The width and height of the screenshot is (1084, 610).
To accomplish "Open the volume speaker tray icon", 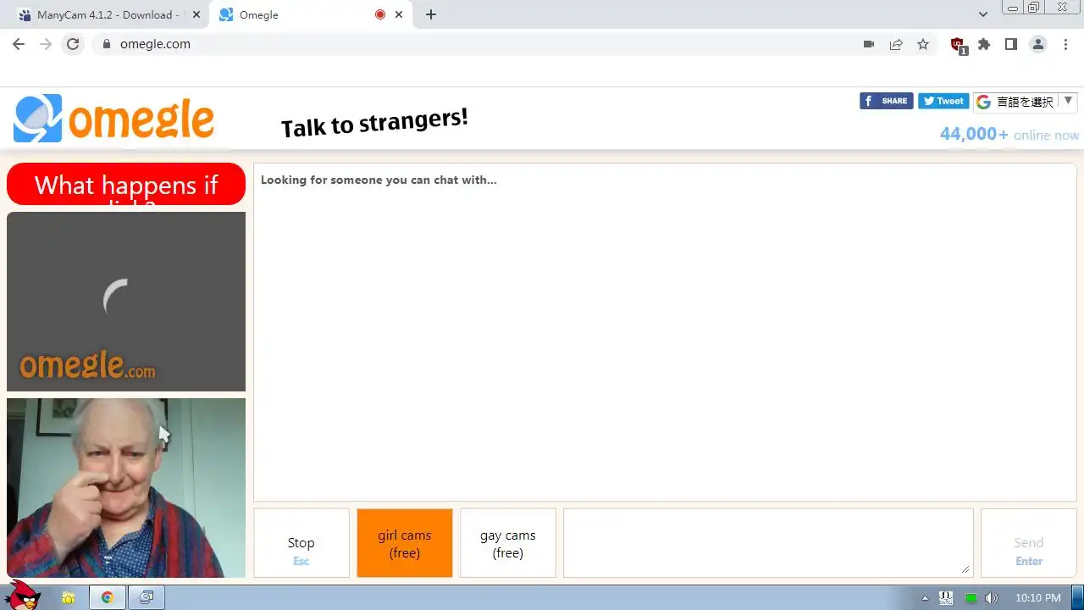I will click(x=992, y=598).
